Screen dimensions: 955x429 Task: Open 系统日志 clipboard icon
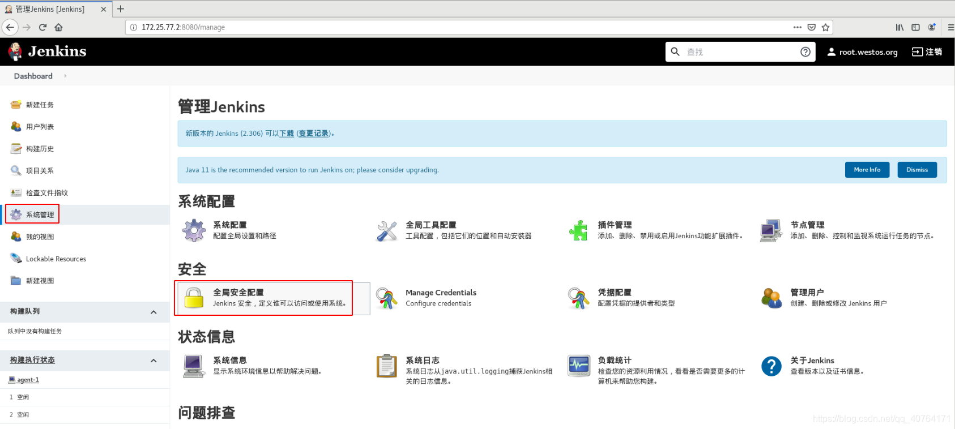(387, 366)
